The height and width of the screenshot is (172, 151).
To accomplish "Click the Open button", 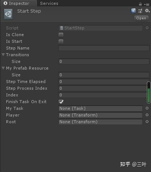I will pos(141,18).
